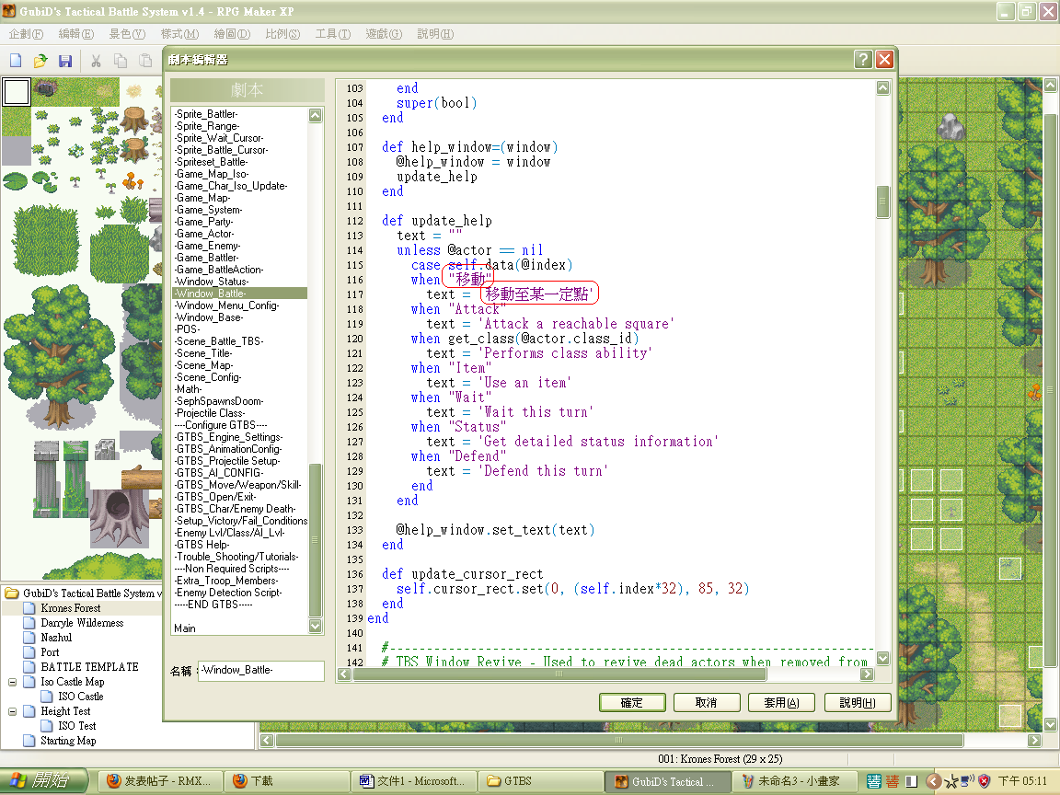Select the Game_BattleAction script entry
Screen dimensions: 1060x795
pyautogui.click(x=239, y=270)
